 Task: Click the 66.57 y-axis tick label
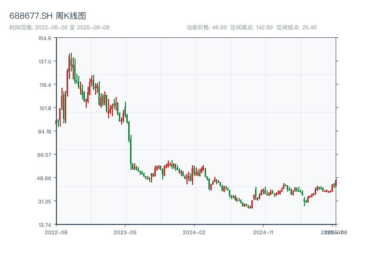[45, 154]
